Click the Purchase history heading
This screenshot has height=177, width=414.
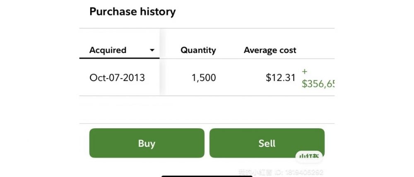point(132,12)
